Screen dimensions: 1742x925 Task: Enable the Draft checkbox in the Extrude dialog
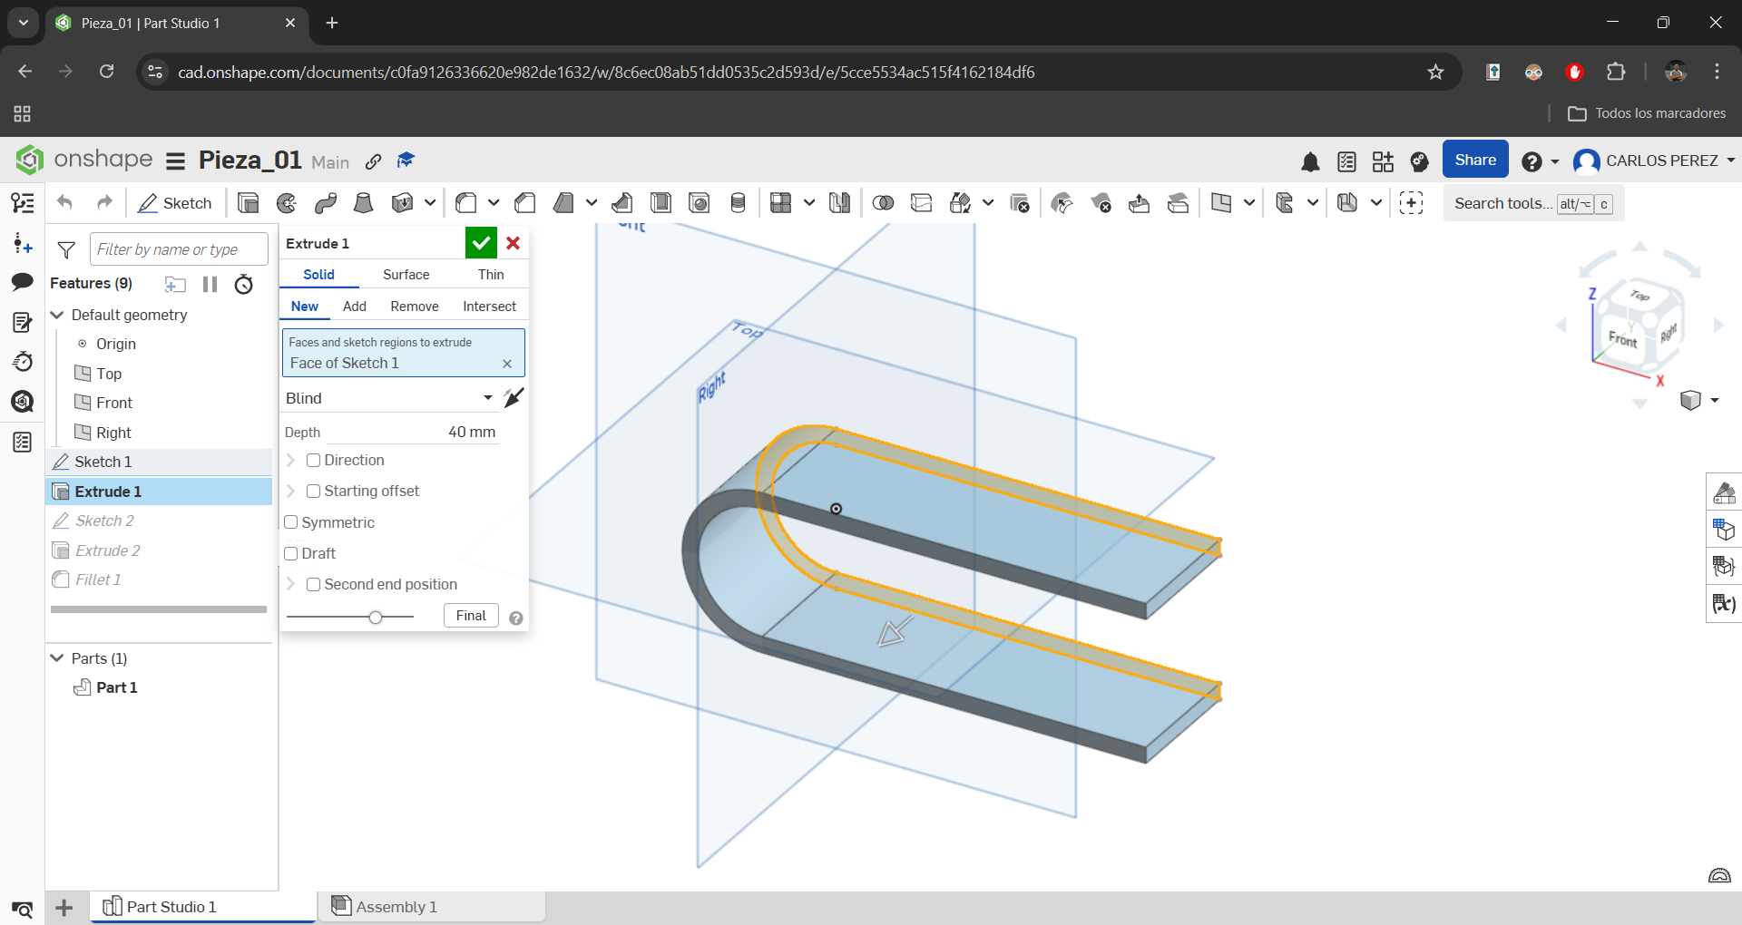tap(291, 553)
